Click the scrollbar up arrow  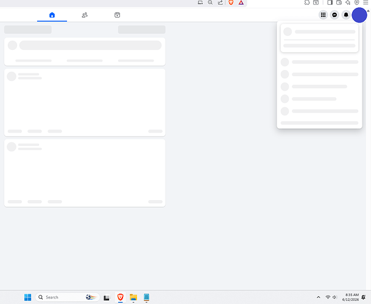coord(369,10)
